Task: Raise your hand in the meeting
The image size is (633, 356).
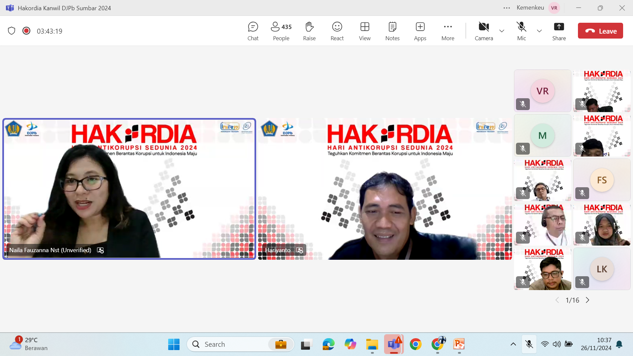Action: click(x=309, y=31)
